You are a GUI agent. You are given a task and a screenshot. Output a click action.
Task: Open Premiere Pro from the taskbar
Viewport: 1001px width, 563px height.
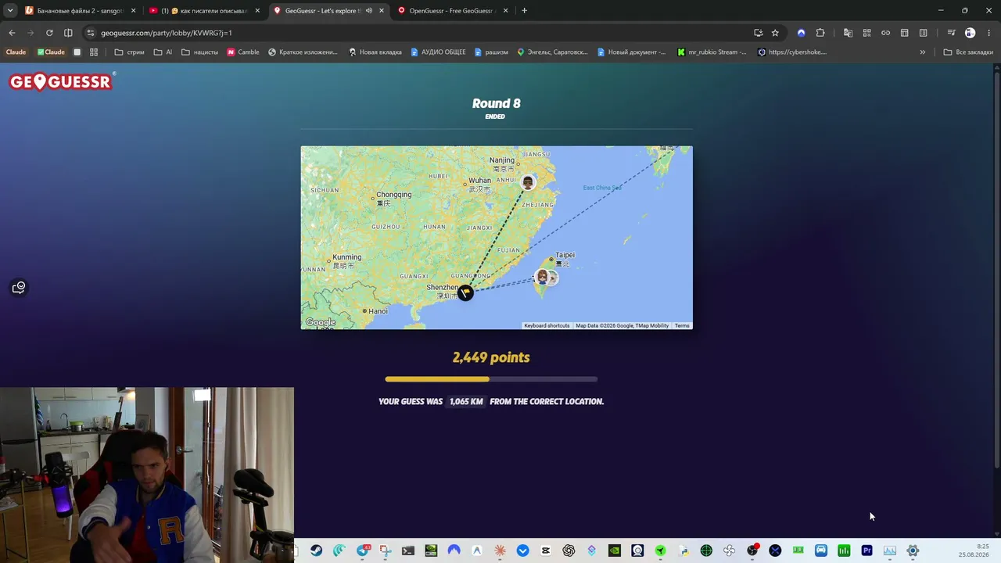(x=866, y=551)
